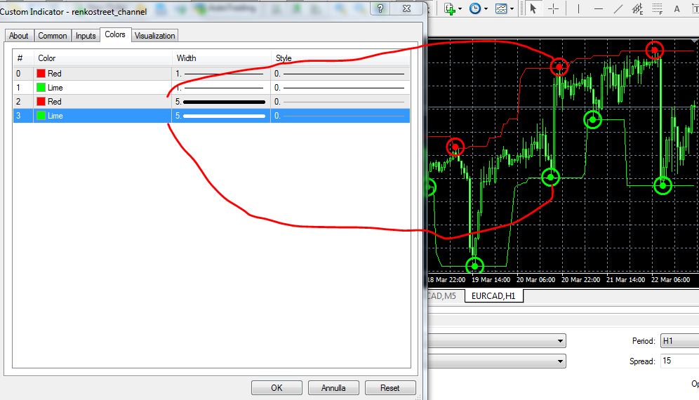
Task: Close the Custom Indicator dialog
Action: pos(406,8)
